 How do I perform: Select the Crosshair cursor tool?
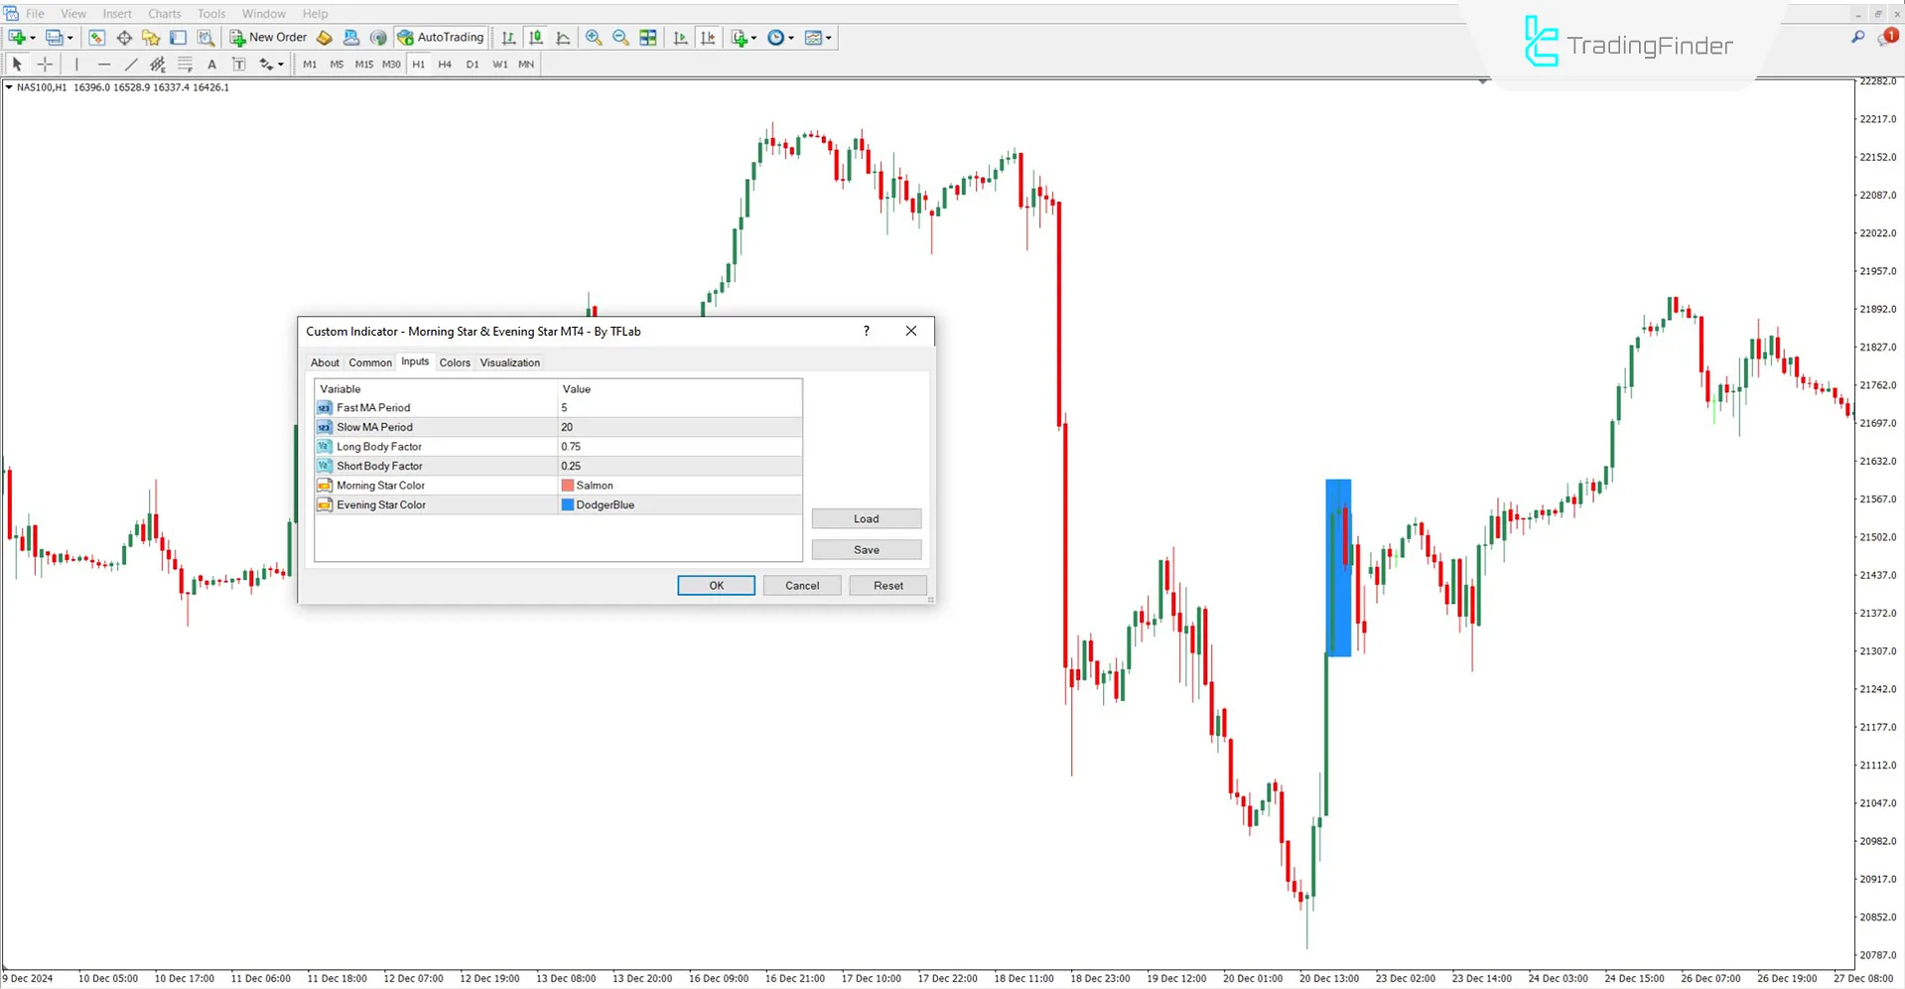tap(46, 65)
